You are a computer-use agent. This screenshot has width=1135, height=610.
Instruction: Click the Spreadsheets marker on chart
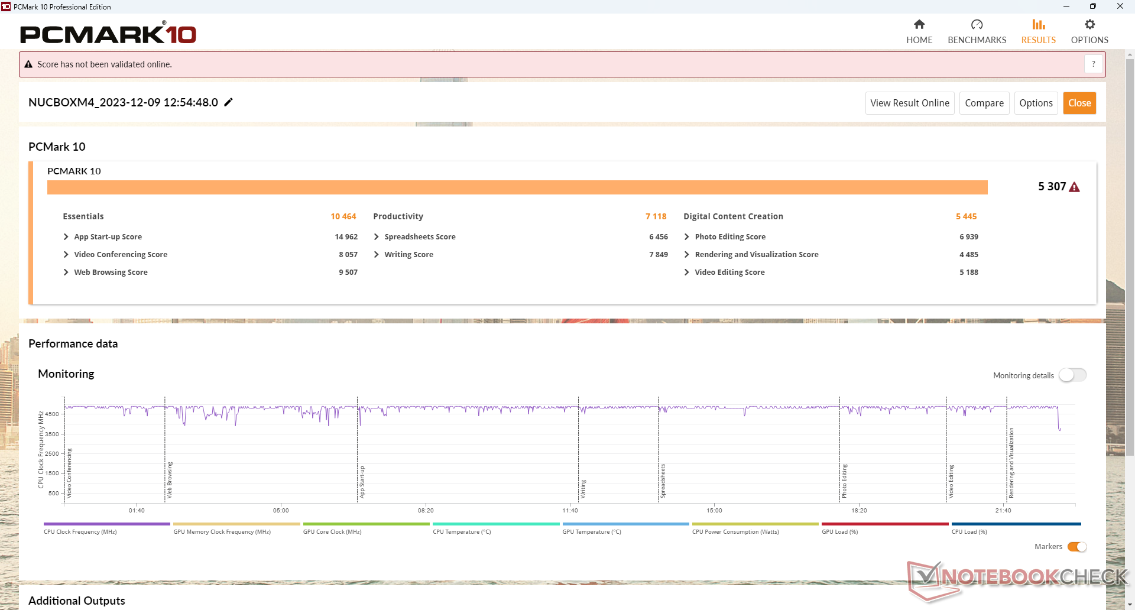point(663,481)
